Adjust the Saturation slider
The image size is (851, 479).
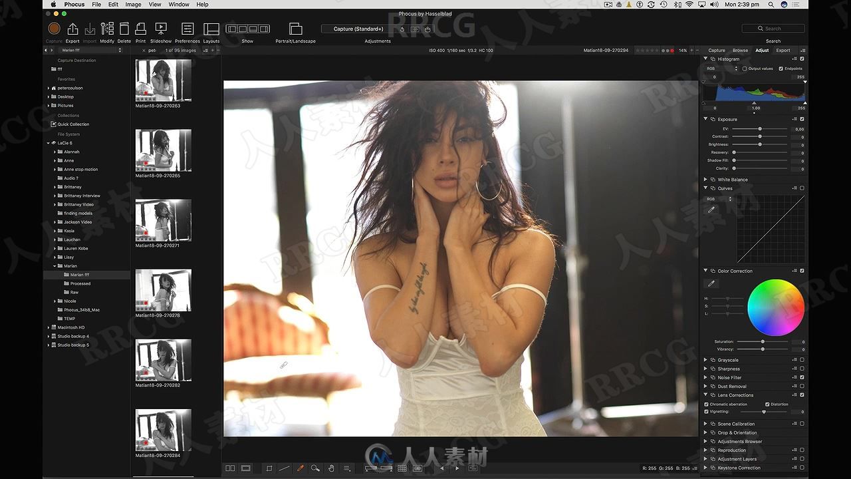click(x=763, y=341)
